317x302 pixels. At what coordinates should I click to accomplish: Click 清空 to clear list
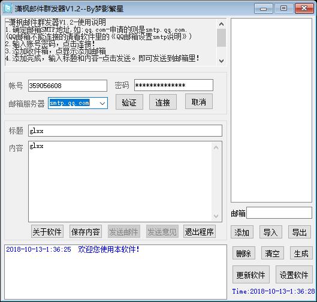tap(272, 253)
